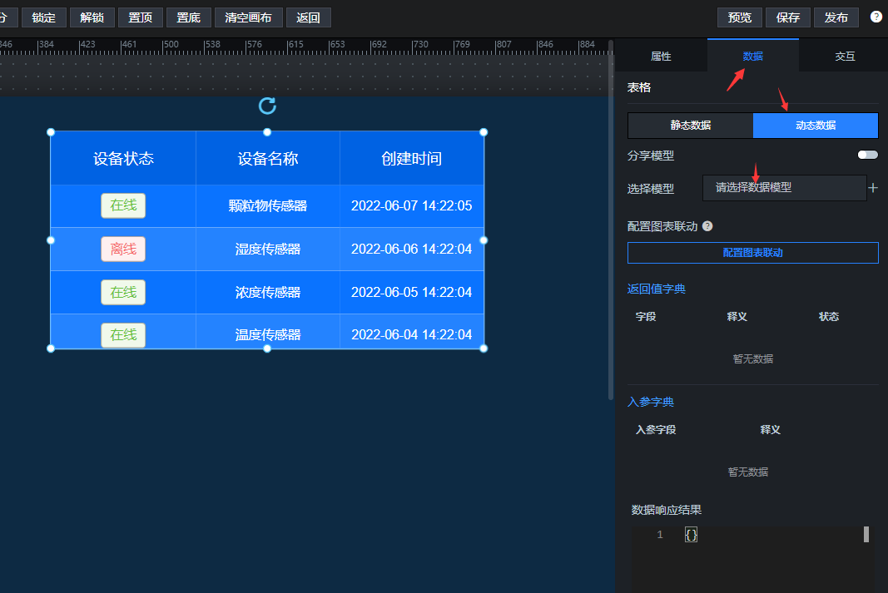
Task: Click the 置顶 toolbar button
Action: pyautogui.click(x=140, y=17)
